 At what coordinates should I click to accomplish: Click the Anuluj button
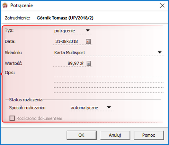click(115, 135)
